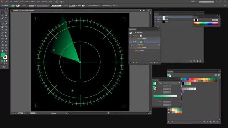The height and width of the screenshot is (128, 228).
Task: Select the Blend tool
Action: point(6,42)
